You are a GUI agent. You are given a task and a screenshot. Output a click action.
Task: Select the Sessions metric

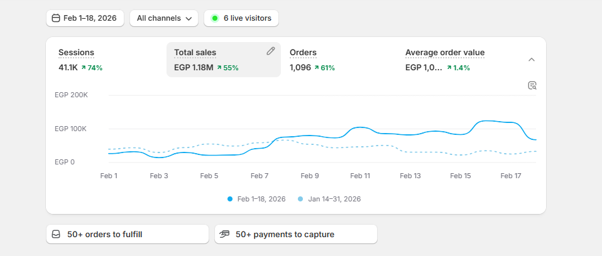pos(76,53)
